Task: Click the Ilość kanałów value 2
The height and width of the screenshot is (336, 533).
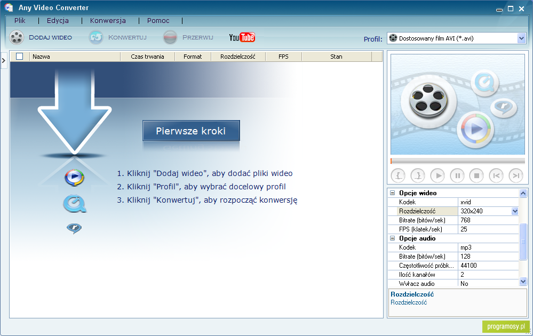Action: pos(488,275)
